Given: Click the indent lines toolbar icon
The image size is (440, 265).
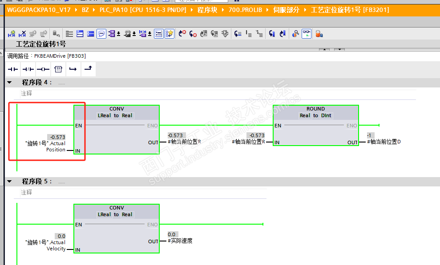Looking at the screenshot, I should pos(249,34).
